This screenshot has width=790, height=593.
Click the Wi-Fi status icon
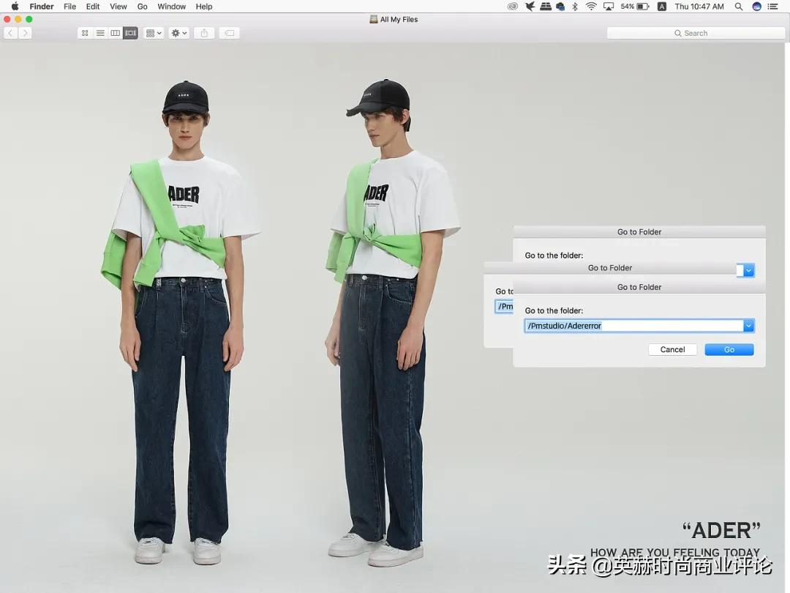click(590, 7)
